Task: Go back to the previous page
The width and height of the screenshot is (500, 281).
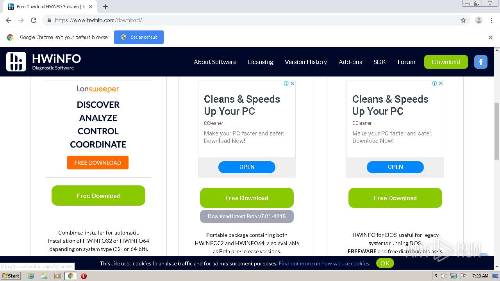Action: [x=9, y=20]
